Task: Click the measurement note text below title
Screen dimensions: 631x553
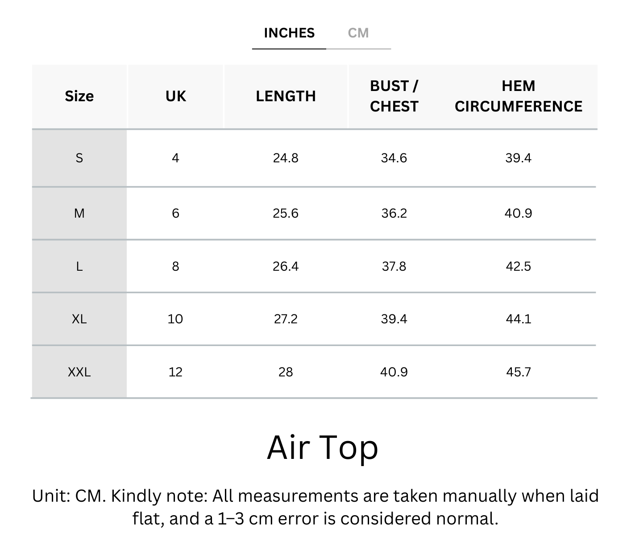Action: (315, 507)
